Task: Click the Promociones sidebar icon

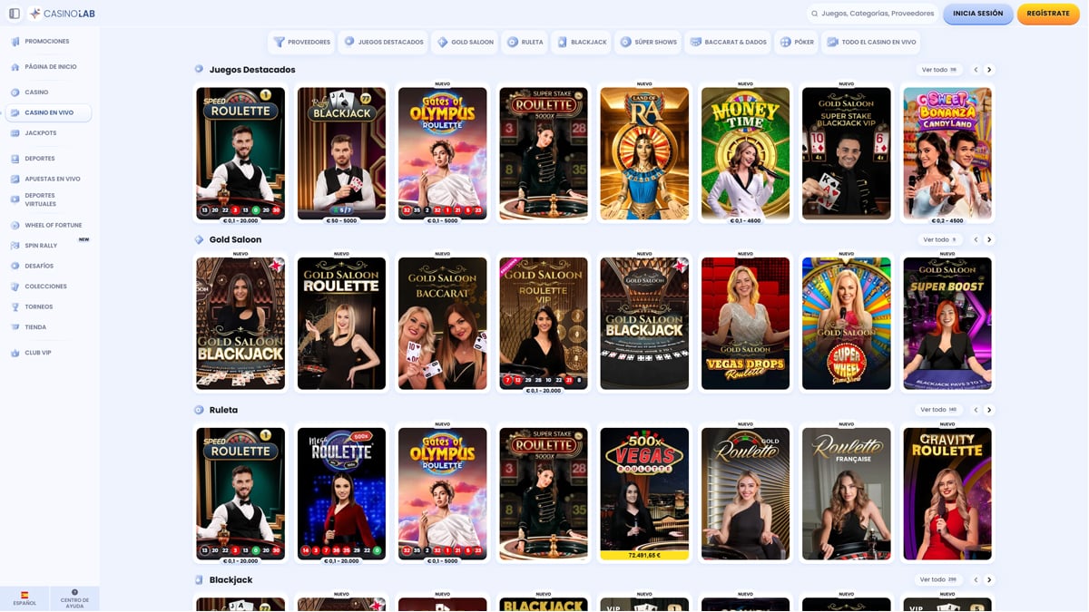Action: pyautogui.click(x=15, y=42)
